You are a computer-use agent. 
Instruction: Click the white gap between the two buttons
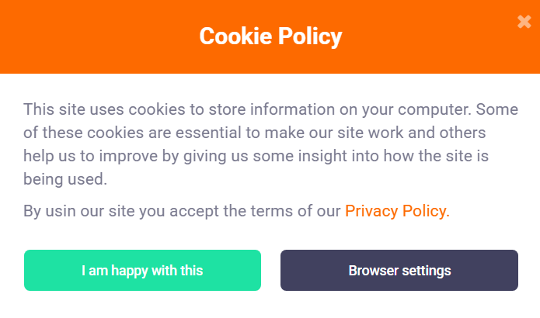coord(270,270)
